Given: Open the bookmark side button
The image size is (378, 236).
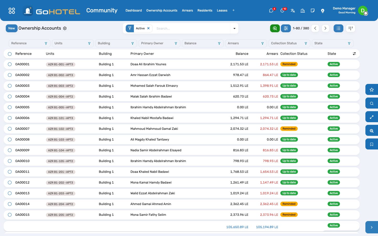Looking at the screenshot, I should (x=372, y=144).
